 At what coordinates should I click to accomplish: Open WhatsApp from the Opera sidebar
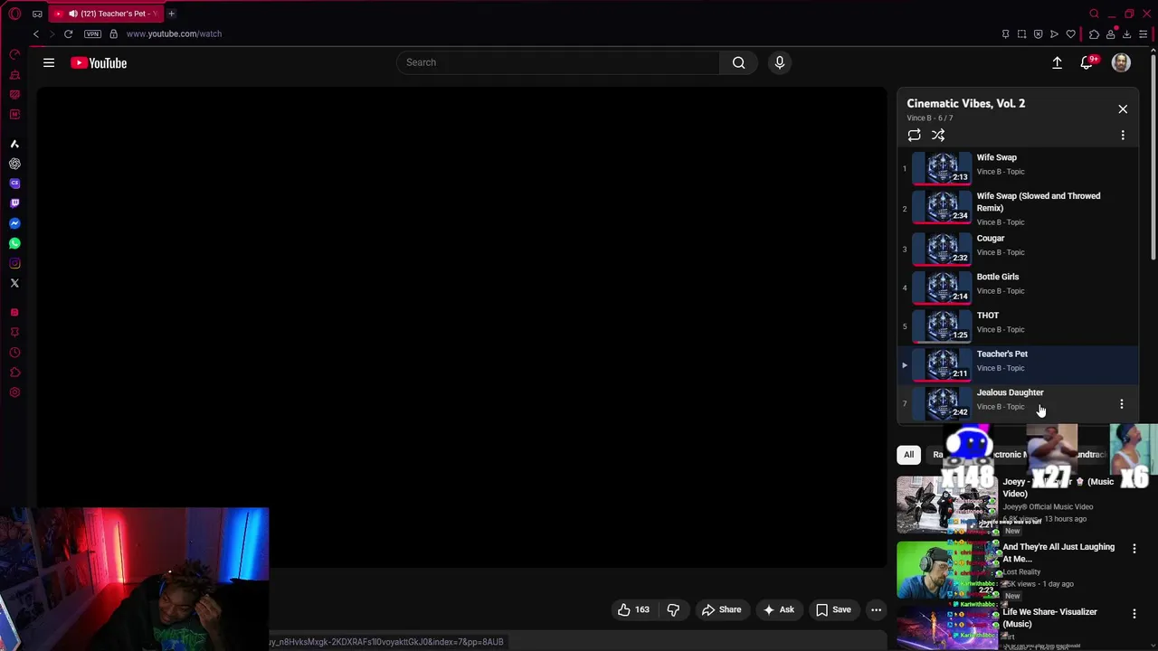pos(14,243)
